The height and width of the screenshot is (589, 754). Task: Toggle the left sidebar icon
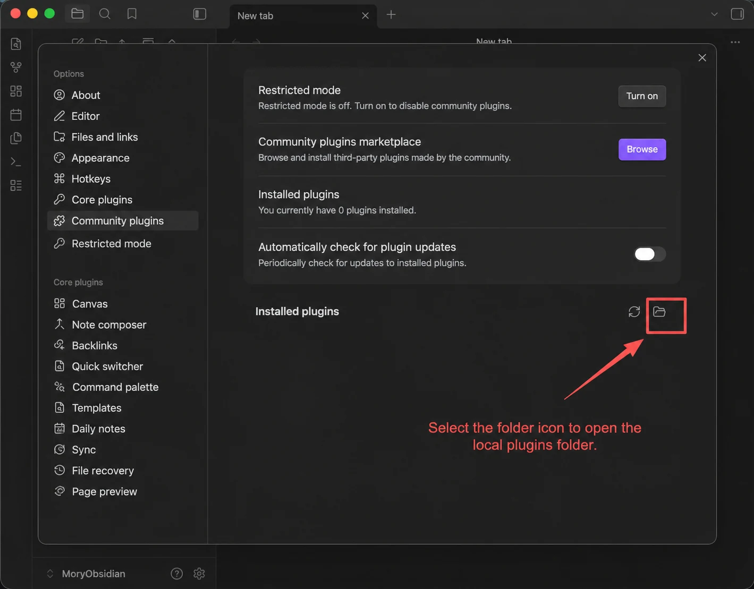(199, 14)
